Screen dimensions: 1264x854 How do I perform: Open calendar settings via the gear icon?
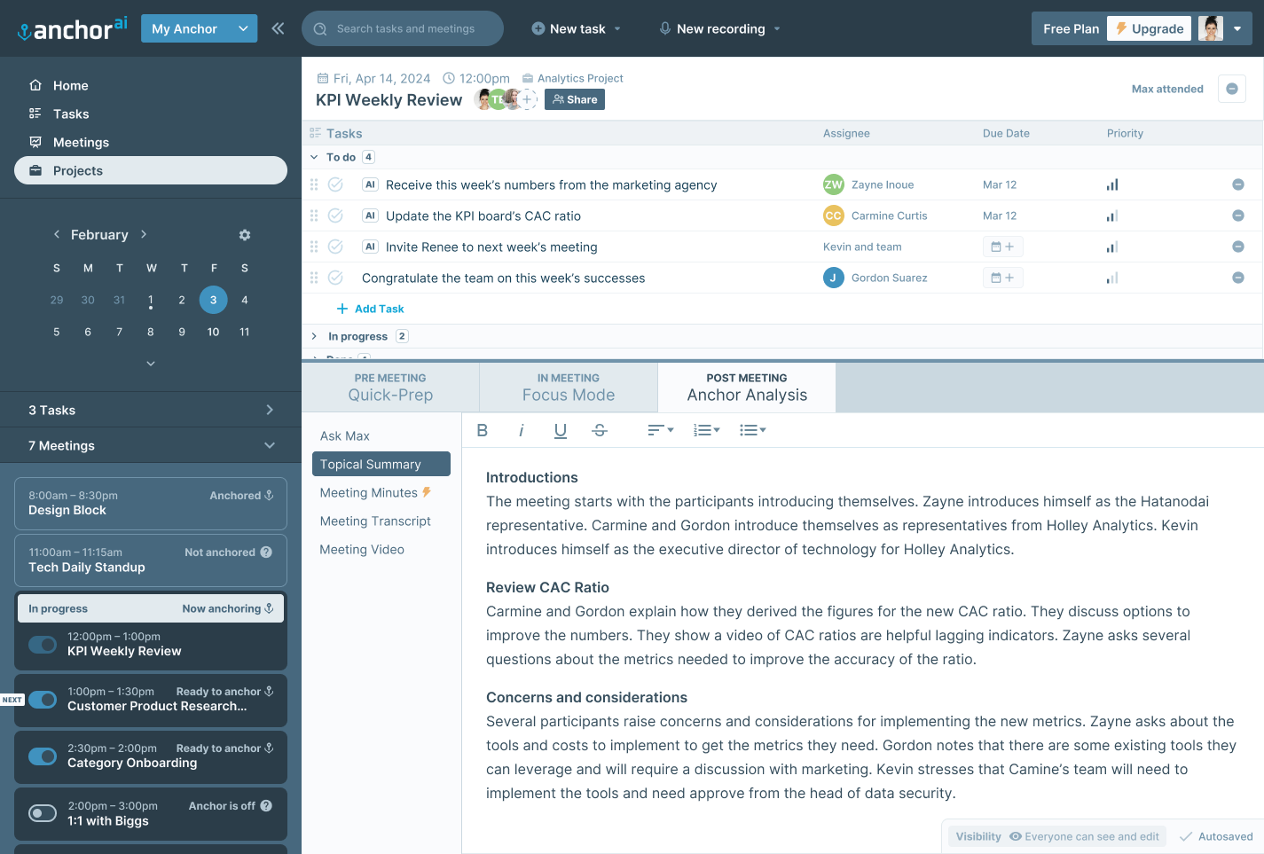[244, 234]
